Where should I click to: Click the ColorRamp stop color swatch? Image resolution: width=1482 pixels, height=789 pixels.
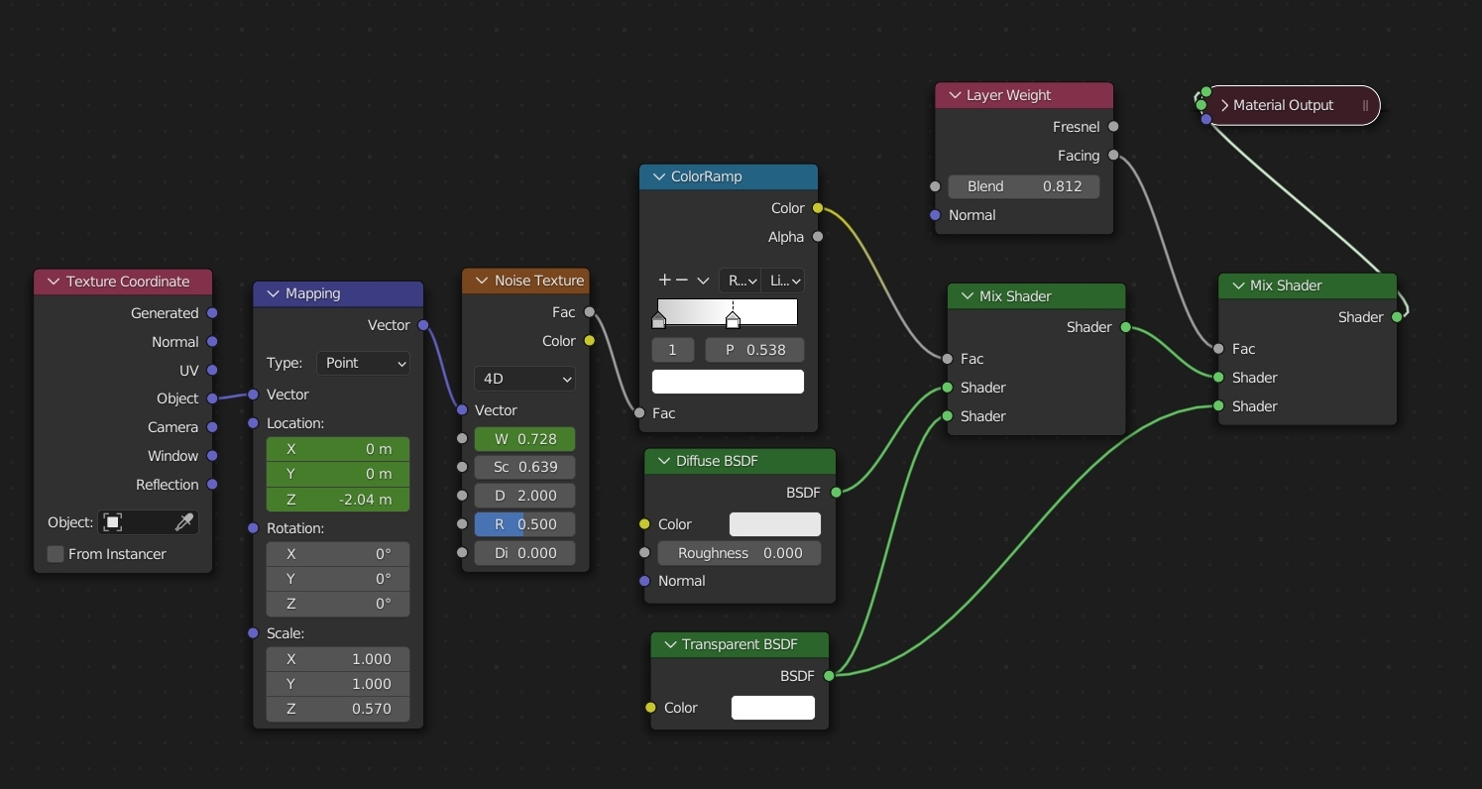click(728, 382)
